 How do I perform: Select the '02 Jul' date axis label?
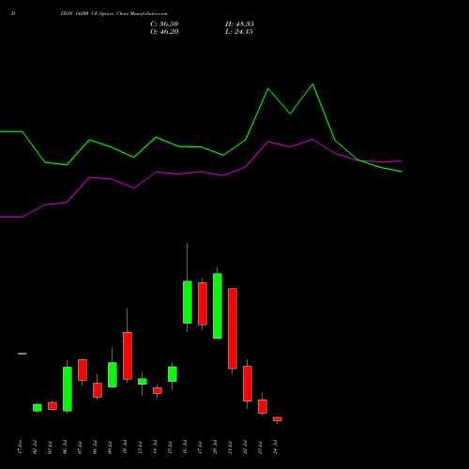(x=36, y=447)
